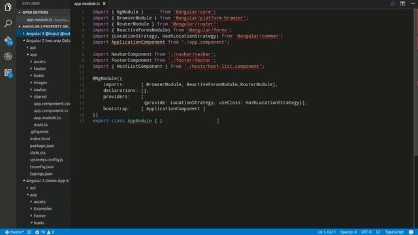Open the More actions ellipsis menu
This screenshot has width=418, height=235.
413,3
